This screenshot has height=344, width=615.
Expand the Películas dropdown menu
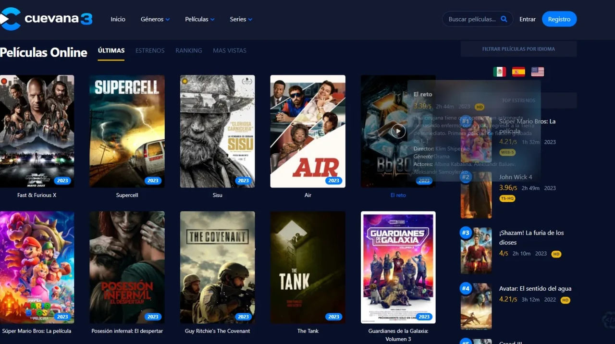199,19
